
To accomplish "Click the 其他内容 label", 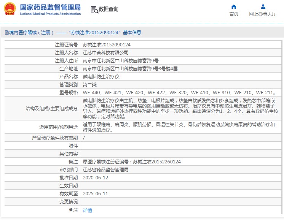I will point(69,154).
